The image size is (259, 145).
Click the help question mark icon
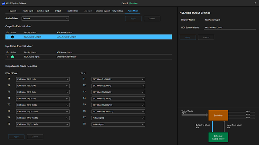click(x=255, y=3)
